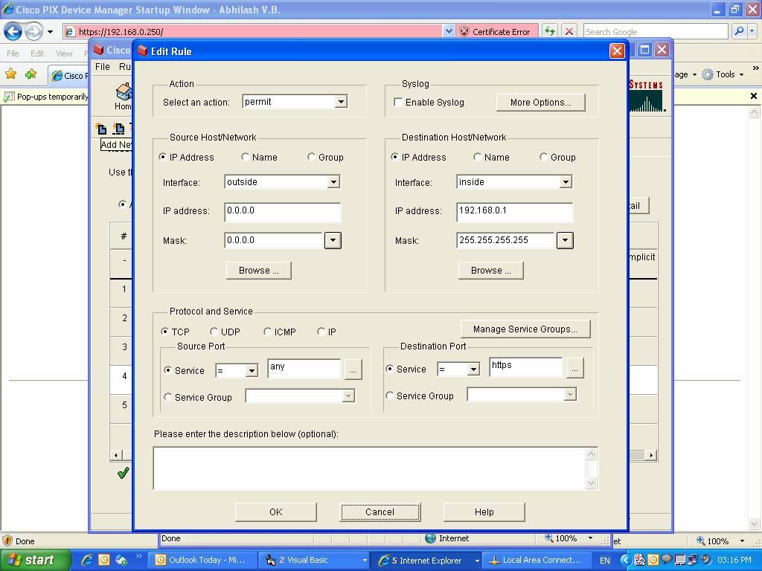This screenshot has height=571, width=762.
Task: Open Favorites with the yellow star icon
Action: click(x=10, y=74)
